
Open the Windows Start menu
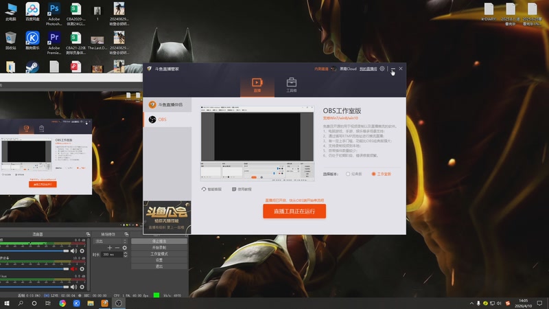[x=6, y=303]
